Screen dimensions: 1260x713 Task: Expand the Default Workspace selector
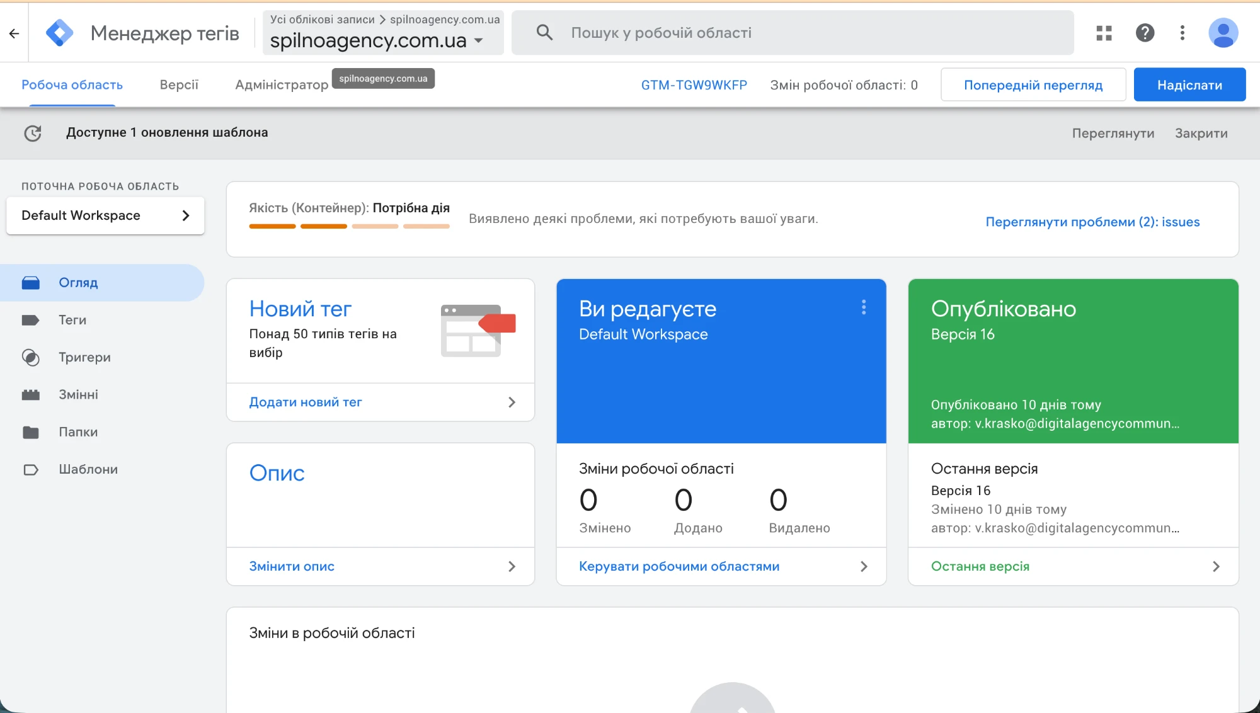(x=105, y=215)
